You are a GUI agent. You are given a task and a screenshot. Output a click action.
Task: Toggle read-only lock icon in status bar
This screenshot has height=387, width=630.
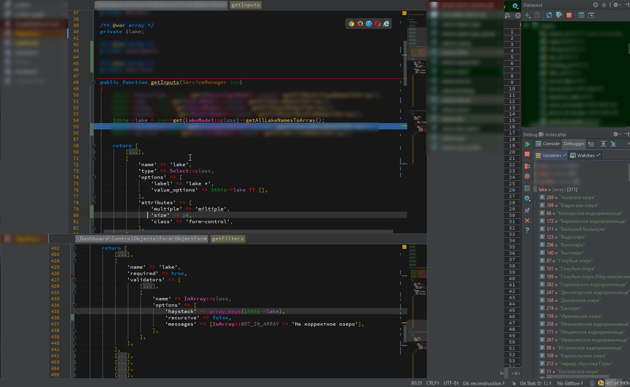(514, 383)
